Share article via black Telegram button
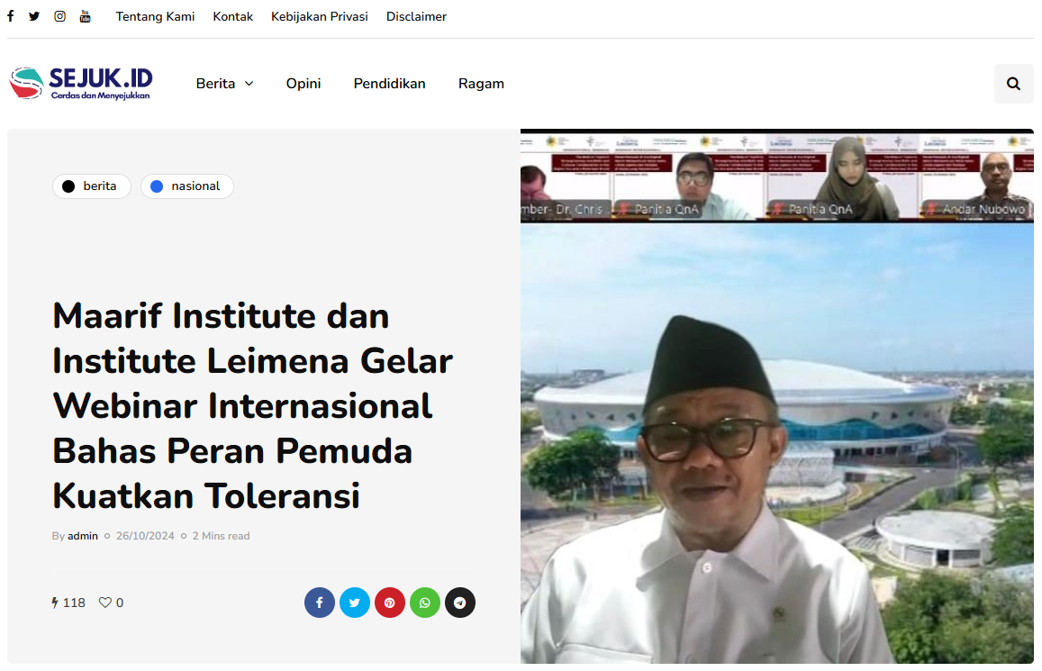1042x671 pixels. [x=460, y=603]
